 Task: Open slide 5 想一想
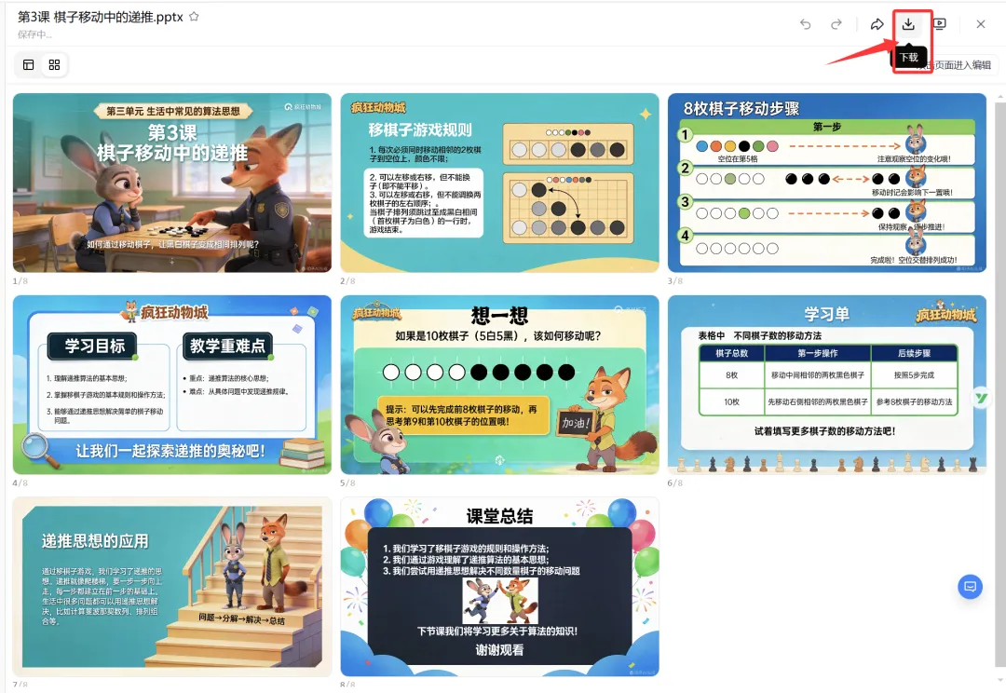click(499, 385)
